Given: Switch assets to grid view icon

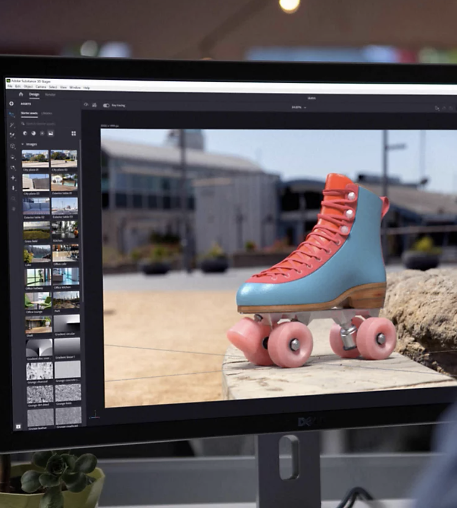Looking at the screenshot, I should 74,133.
